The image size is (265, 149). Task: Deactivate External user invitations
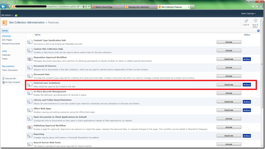229,85
